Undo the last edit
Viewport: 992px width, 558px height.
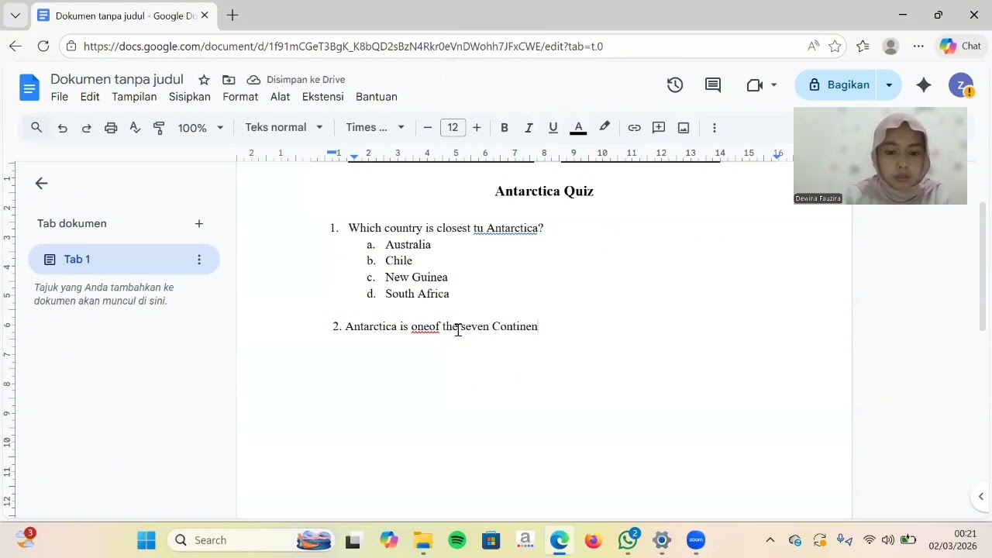click(x=63, y=128)
